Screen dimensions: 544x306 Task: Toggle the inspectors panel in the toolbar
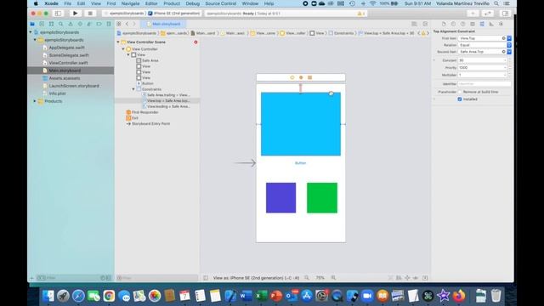click(505, 14)
